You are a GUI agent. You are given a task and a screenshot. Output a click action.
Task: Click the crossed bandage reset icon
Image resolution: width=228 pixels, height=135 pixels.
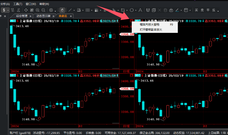pyautogui.click(x=32, y=10)
